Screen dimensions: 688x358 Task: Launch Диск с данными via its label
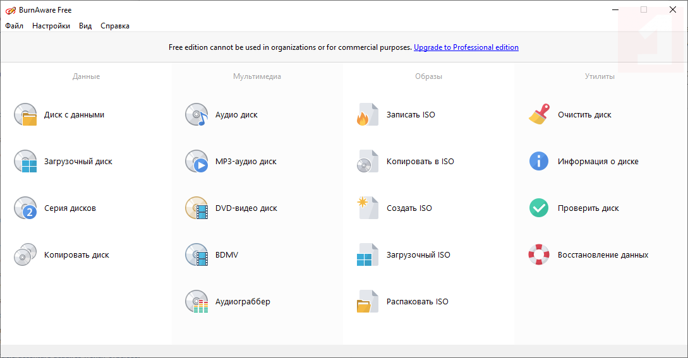coord(74,115)
